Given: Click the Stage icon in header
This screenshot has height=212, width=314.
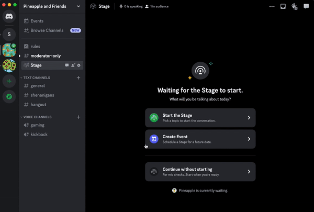Looking at the screenshot, I should point(93,6).
